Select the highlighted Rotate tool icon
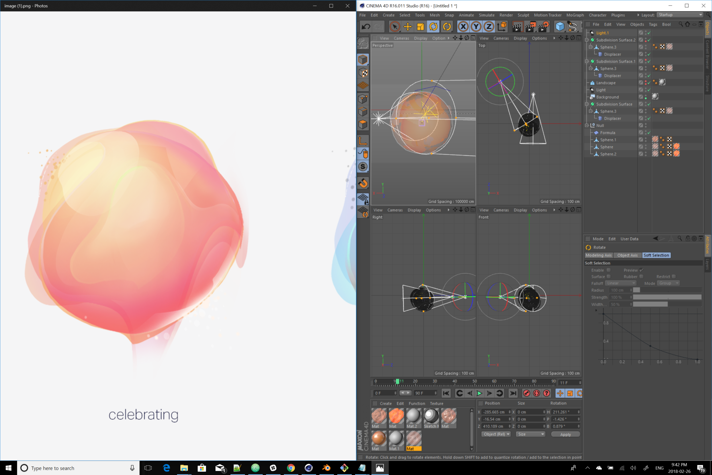 tap(433, 27)
